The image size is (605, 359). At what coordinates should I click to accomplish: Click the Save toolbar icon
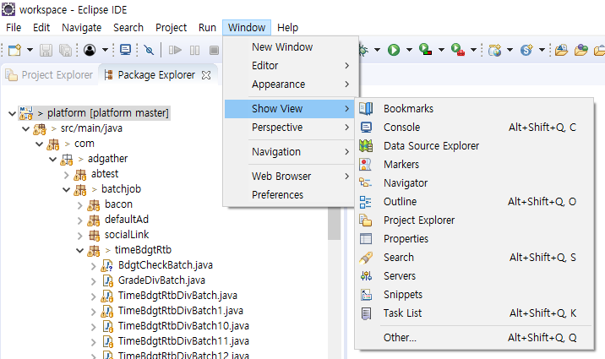click(46, 50)
